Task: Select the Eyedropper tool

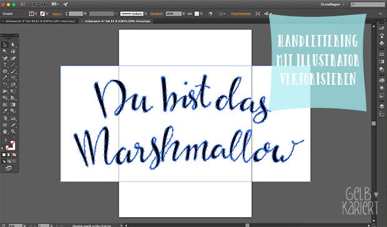Action: [5, 112]
